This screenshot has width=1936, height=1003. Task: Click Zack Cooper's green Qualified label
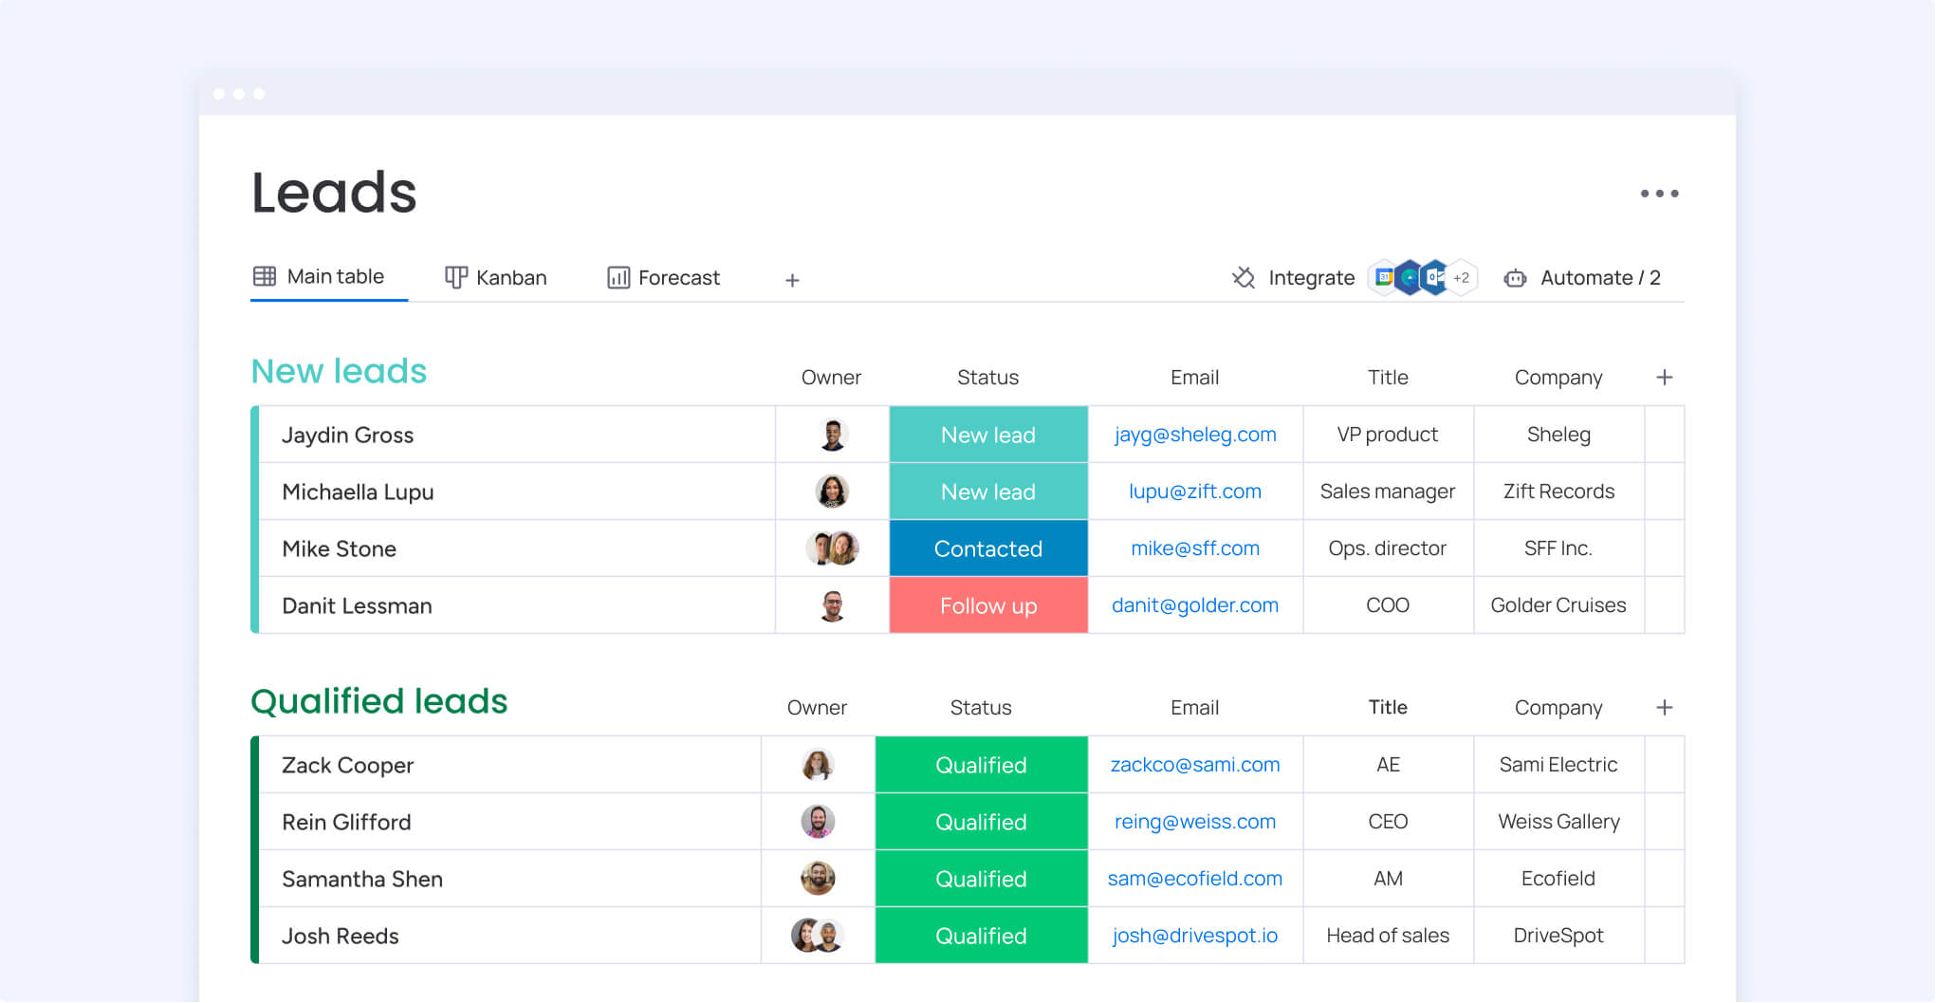(x=980, y=765)
